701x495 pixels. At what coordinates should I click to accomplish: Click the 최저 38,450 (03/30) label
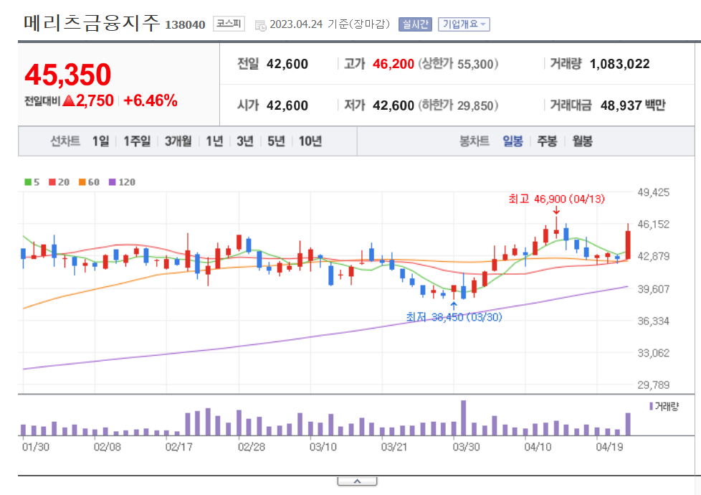click(454, 317)
